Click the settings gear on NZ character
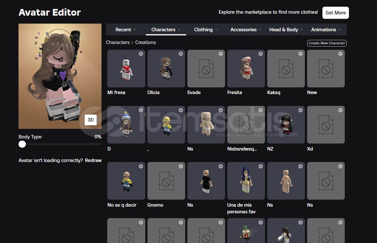 tap(300, 110)
